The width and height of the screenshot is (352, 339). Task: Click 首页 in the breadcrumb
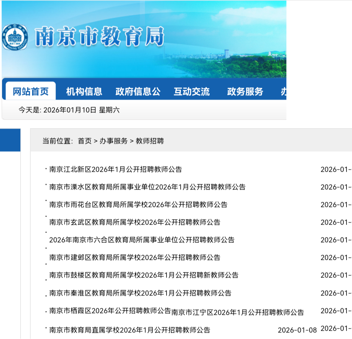coord(85,141)
